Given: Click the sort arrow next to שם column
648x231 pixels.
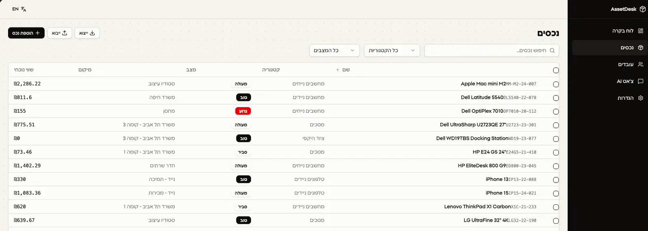Looking at the screenshot, I should point(337,70).
